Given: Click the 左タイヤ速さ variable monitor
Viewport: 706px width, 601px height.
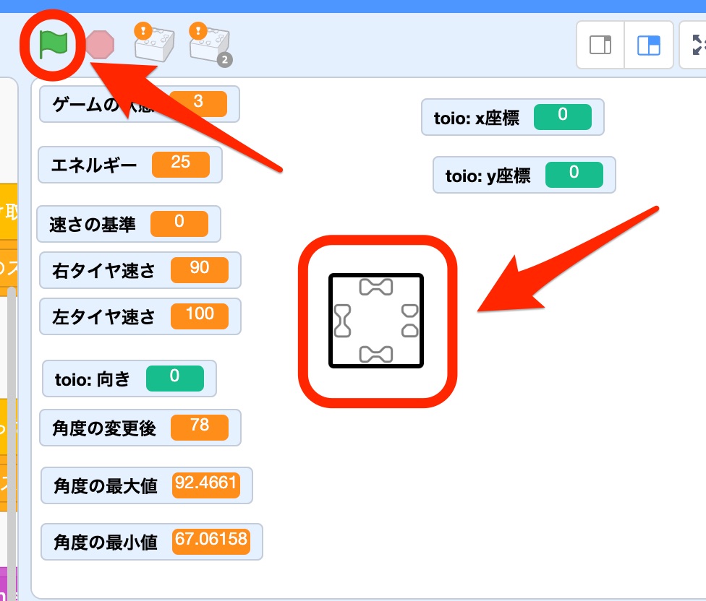Looking at the screenshot, I should tap(140, 316).
